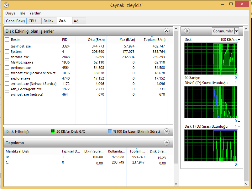Sort by the Yaz (B/sn) column

(122, 40)
